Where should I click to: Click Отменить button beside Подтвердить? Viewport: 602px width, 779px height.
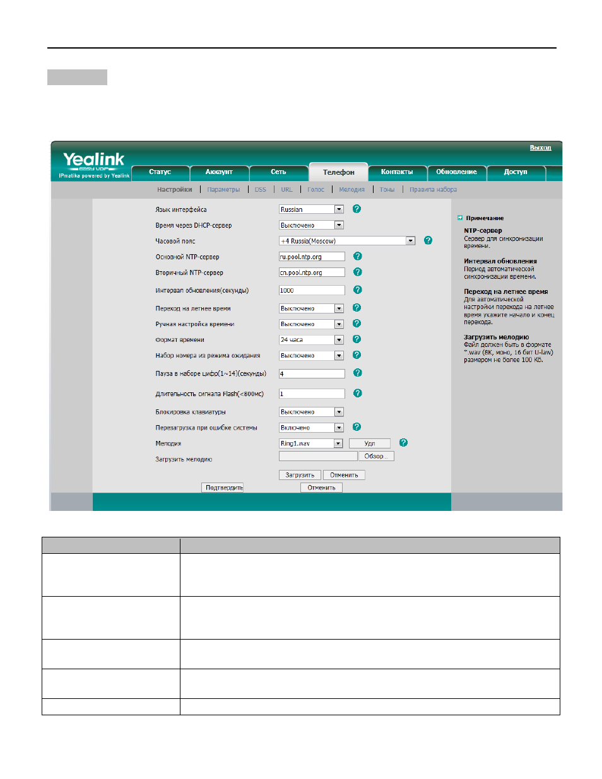point(321,488)
